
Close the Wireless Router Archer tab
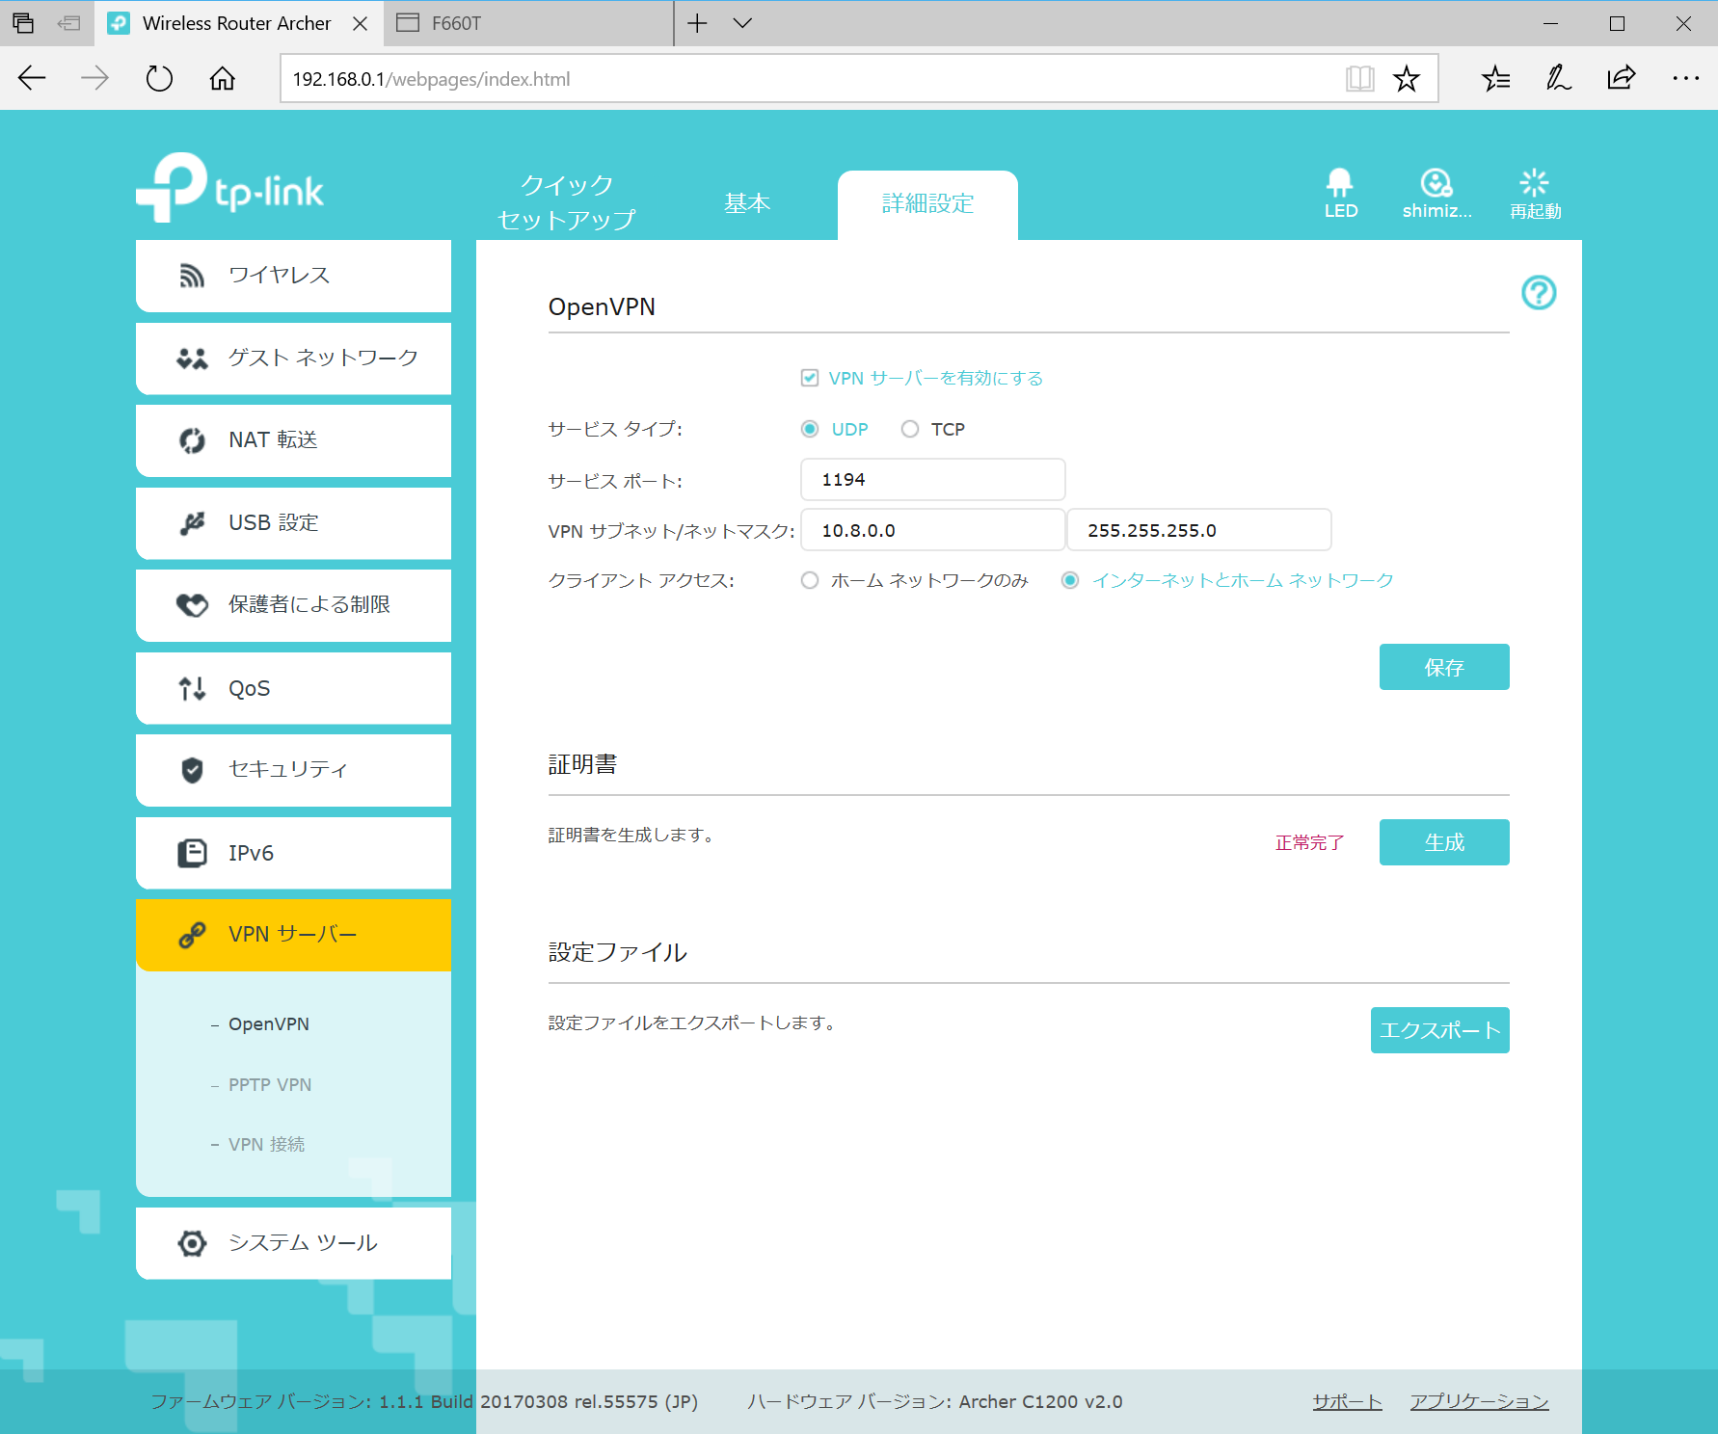tap(361, 23)
